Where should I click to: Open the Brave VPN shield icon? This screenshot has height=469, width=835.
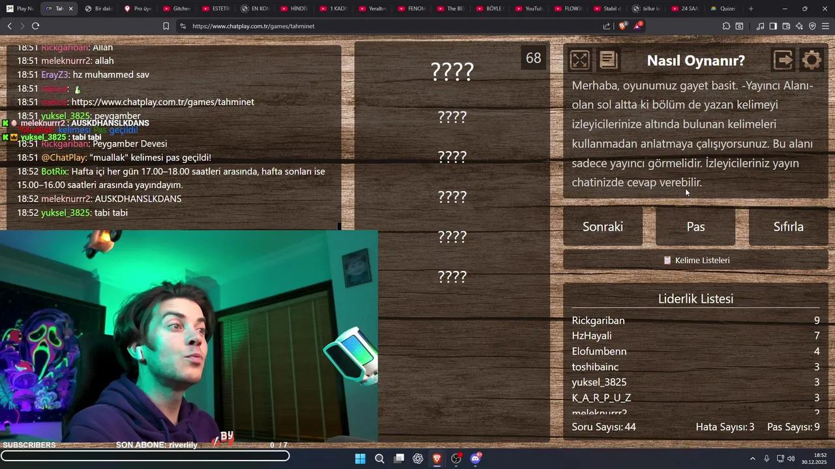click(812, 26)
